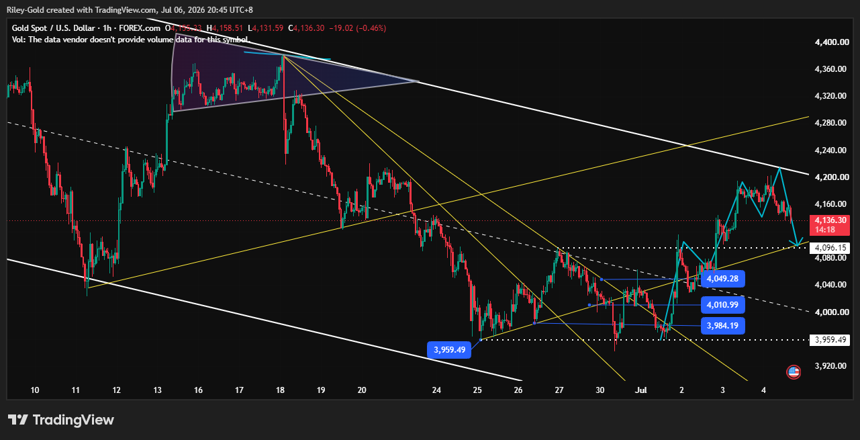Click the date label 18 on time axis
Viewport: 860px width, 440px height.
pos(281,390)
